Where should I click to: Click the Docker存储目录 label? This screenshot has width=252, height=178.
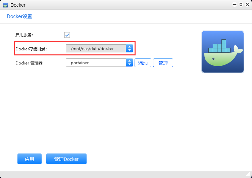point(31,49)
